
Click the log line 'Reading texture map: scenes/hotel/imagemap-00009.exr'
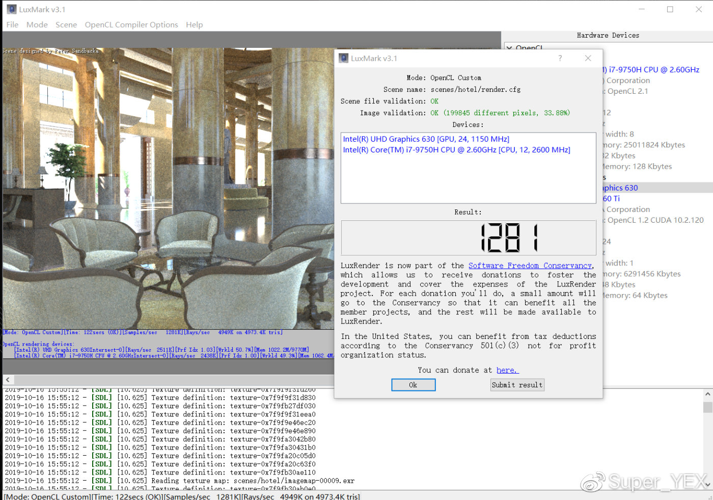coord(179,481)
